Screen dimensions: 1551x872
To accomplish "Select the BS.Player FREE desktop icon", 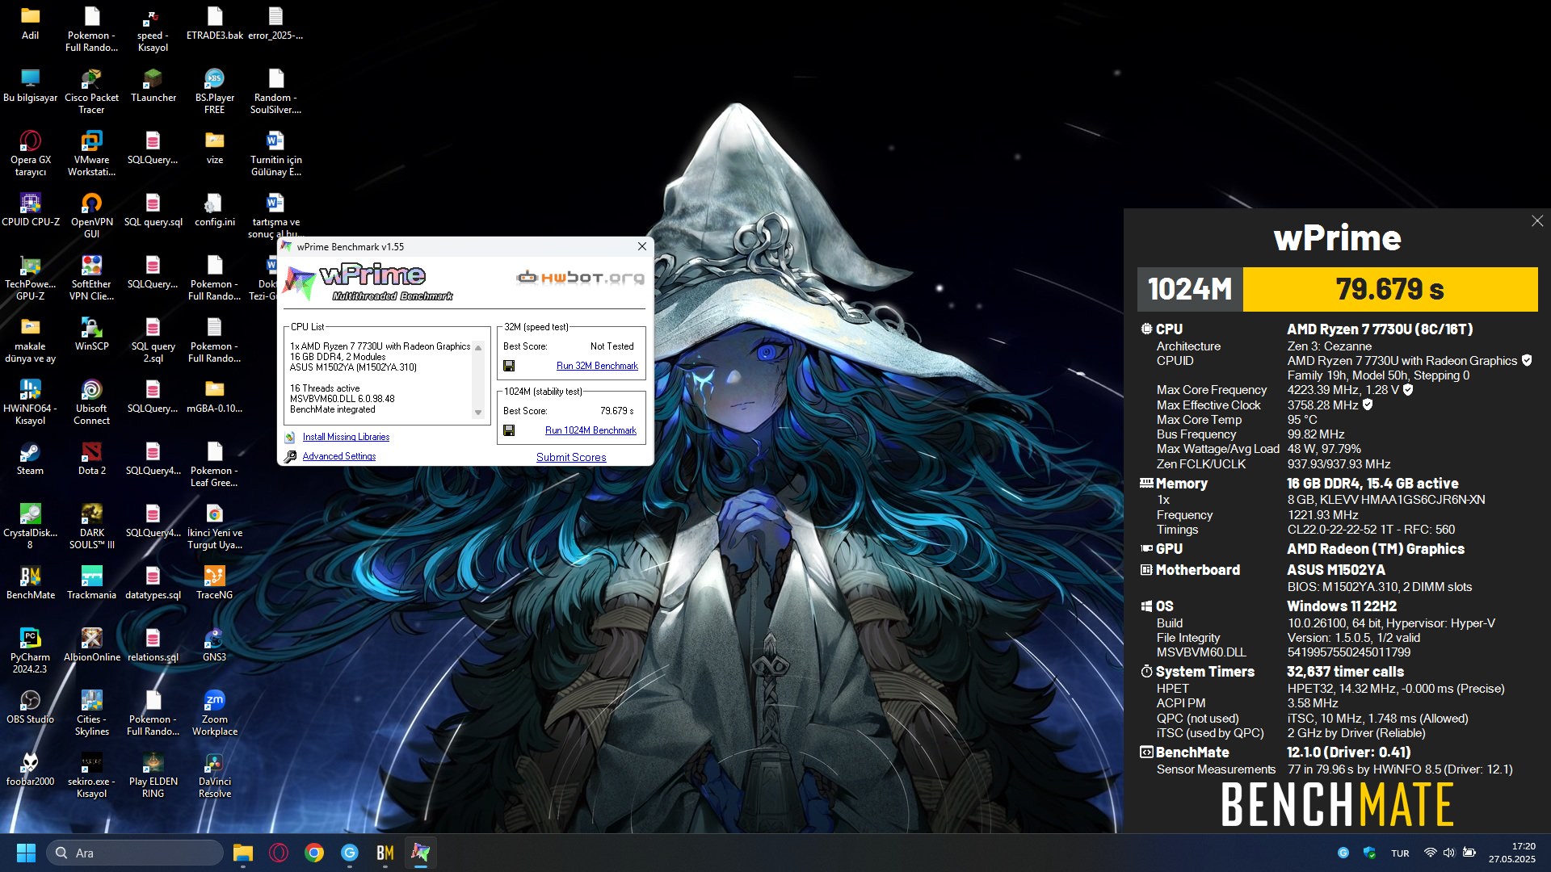I will (x=214, y=90).
